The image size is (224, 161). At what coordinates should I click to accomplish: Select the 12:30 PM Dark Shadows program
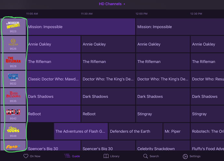point(207,96)
